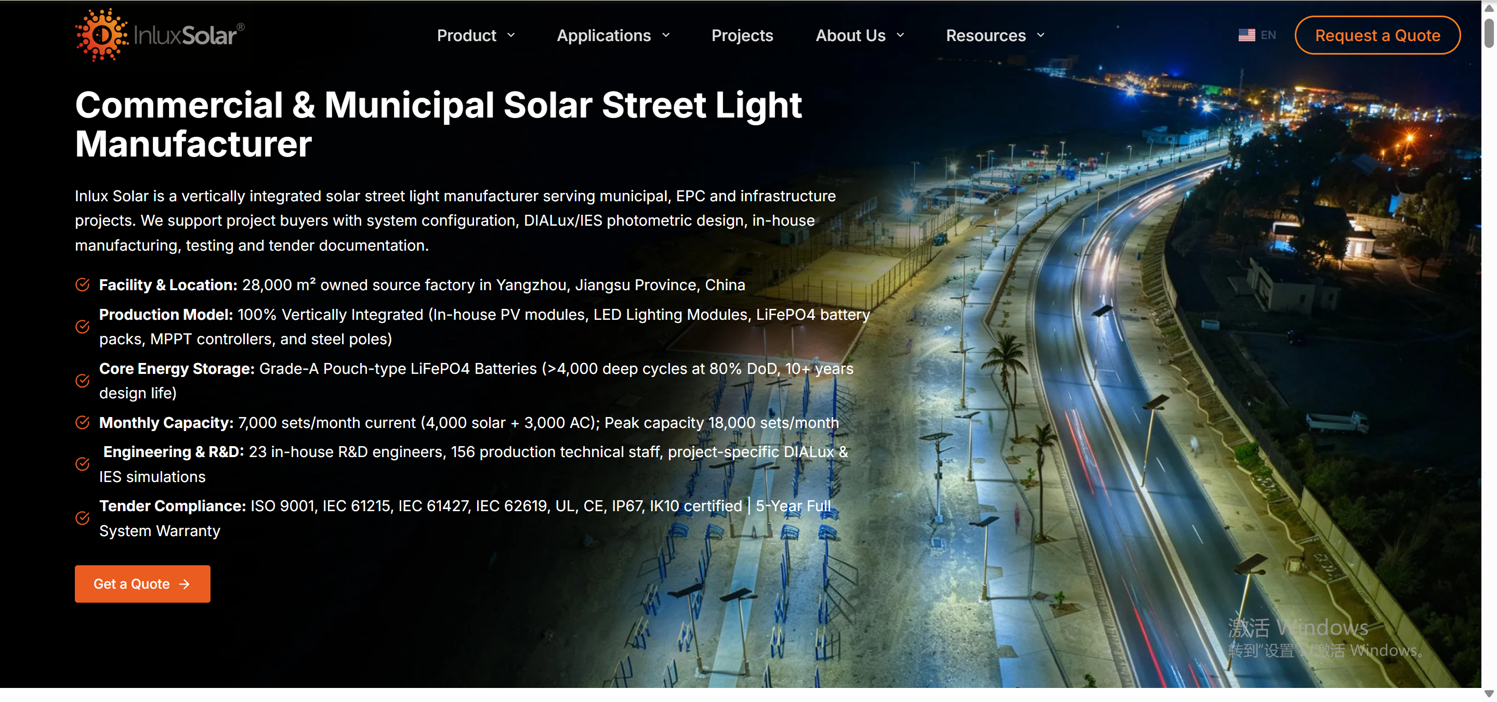Click checkmark icon beside Monthly Capacity
Screen dimensions: 1497x702
tap(83, 422)
